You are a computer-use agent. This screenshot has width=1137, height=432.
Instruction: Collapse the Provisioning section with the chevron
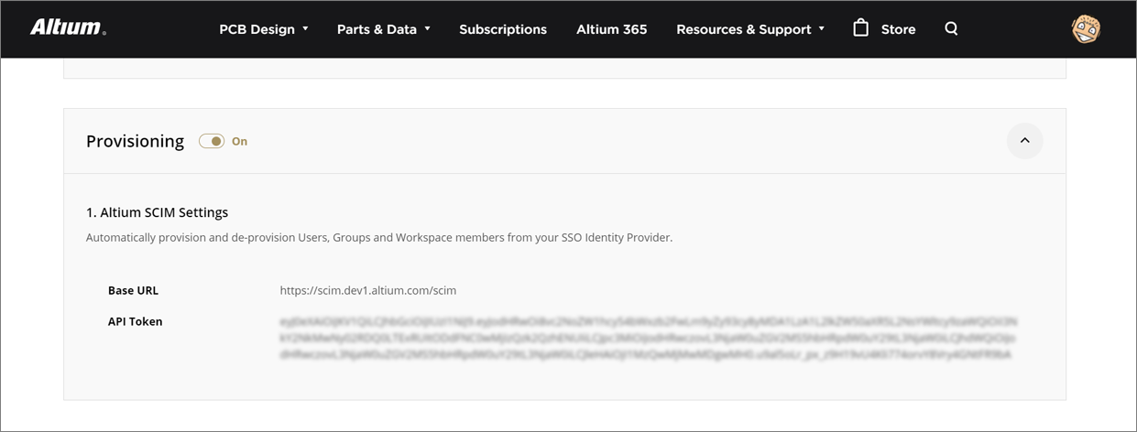coord(1024,141)
